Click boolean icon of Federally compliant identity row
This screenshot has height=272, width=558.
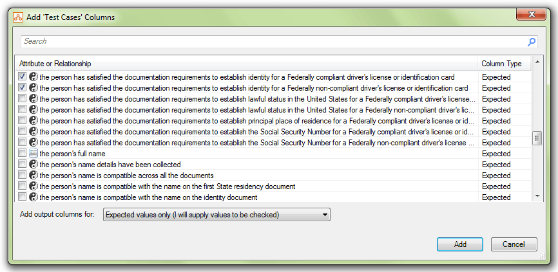coord(34,77)
